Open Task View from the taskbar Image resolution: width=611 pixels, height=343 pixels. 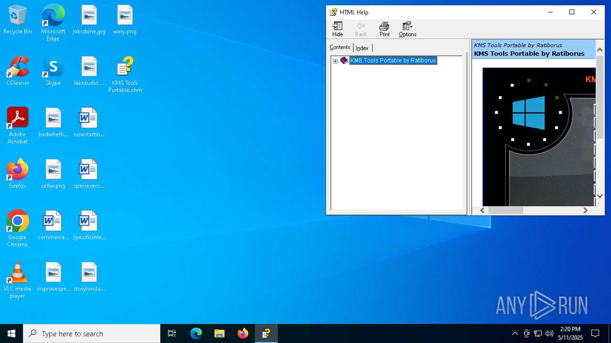pyautogui.click(x=172, y=333)
